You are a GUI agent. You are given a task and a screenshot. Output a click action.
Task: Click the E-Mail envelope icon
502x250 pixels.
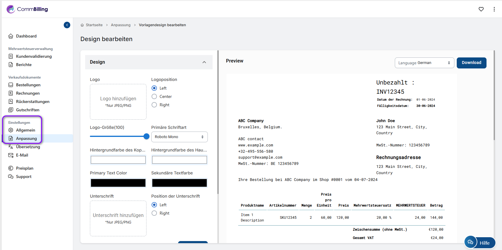click(11, 155)
